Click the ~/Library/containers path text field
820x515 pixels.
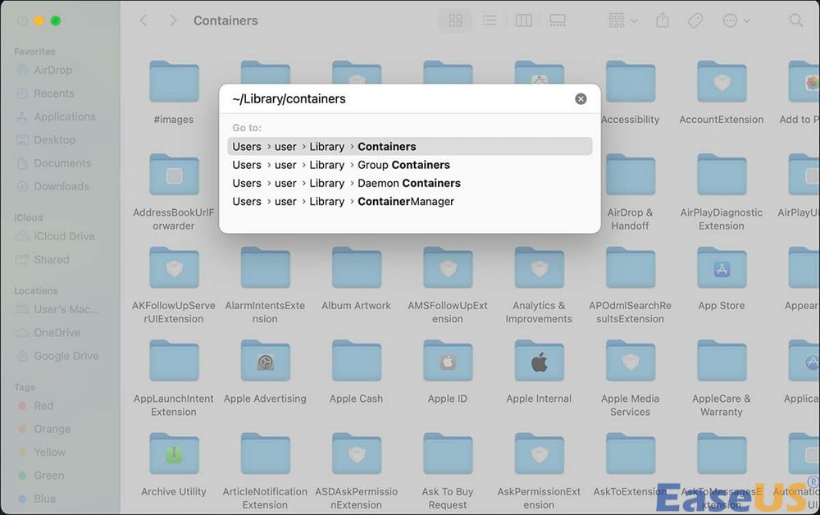click(394, 98)
